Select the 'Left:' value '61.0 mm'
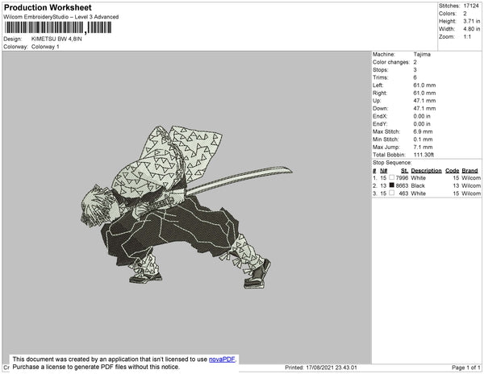 424,85
